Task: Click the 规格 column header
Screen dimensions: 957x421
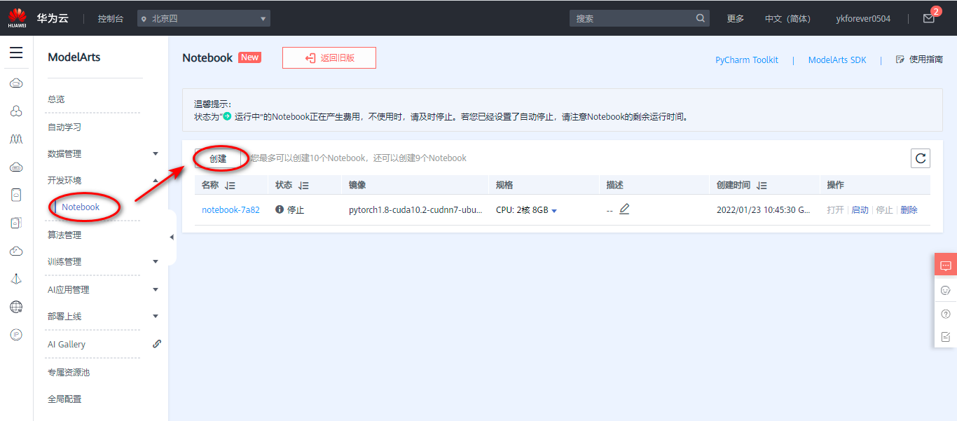Action: tap(504, 185)
